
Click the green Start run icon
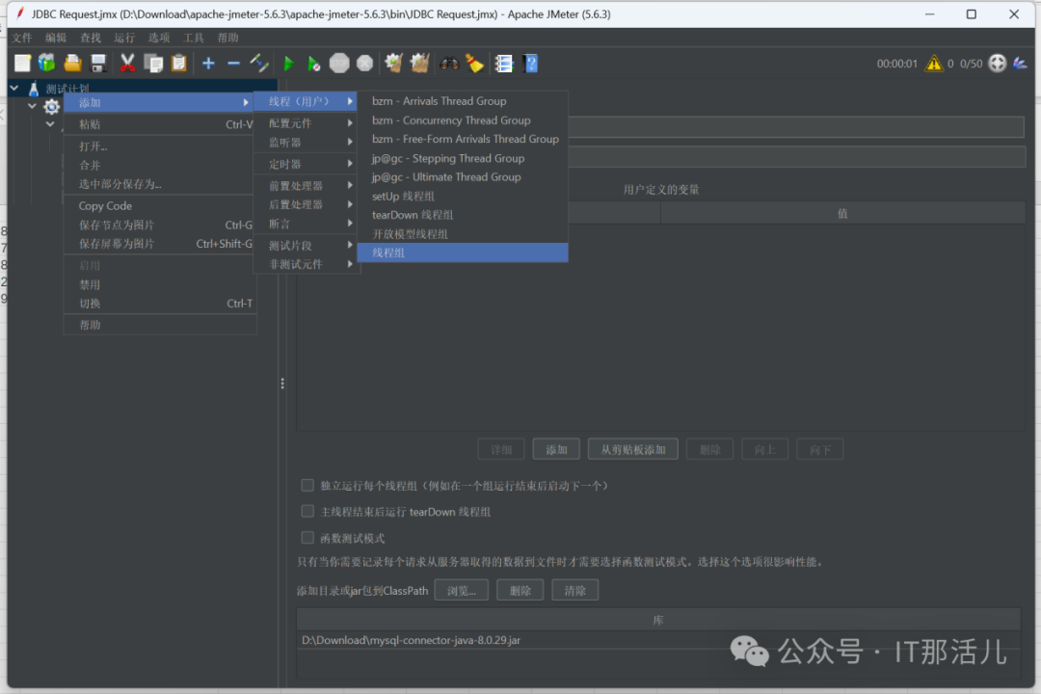tap(289, 63)
